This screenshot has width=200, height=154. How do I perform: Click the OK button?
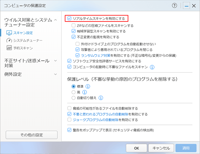136,148
